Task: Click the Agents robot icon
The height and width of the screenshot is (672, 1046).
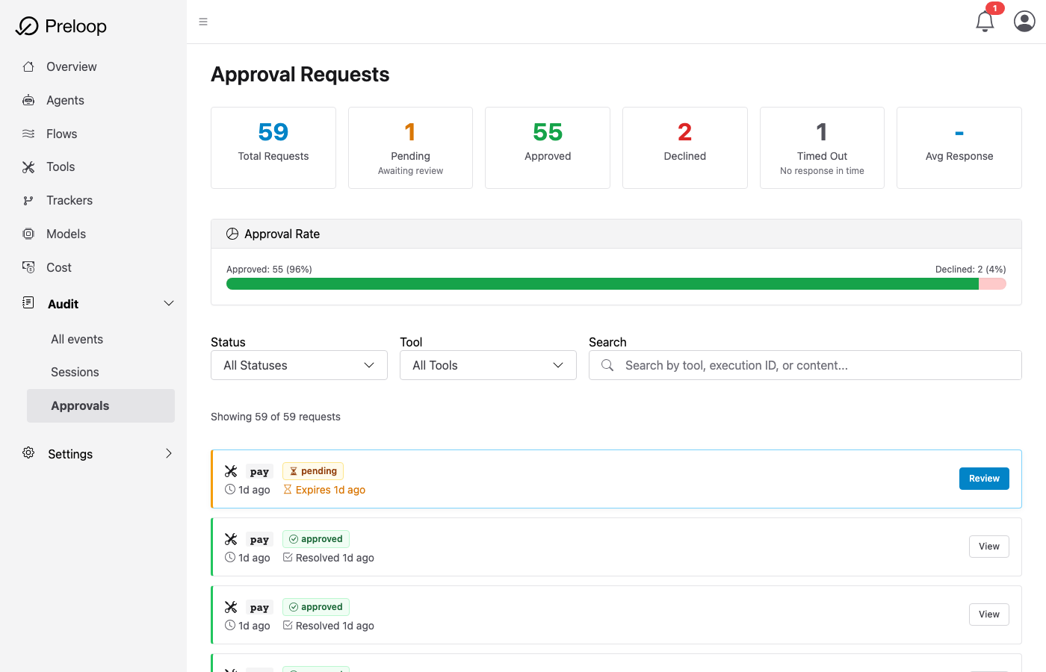Action: pyautogui.click(x=28, y=100)
